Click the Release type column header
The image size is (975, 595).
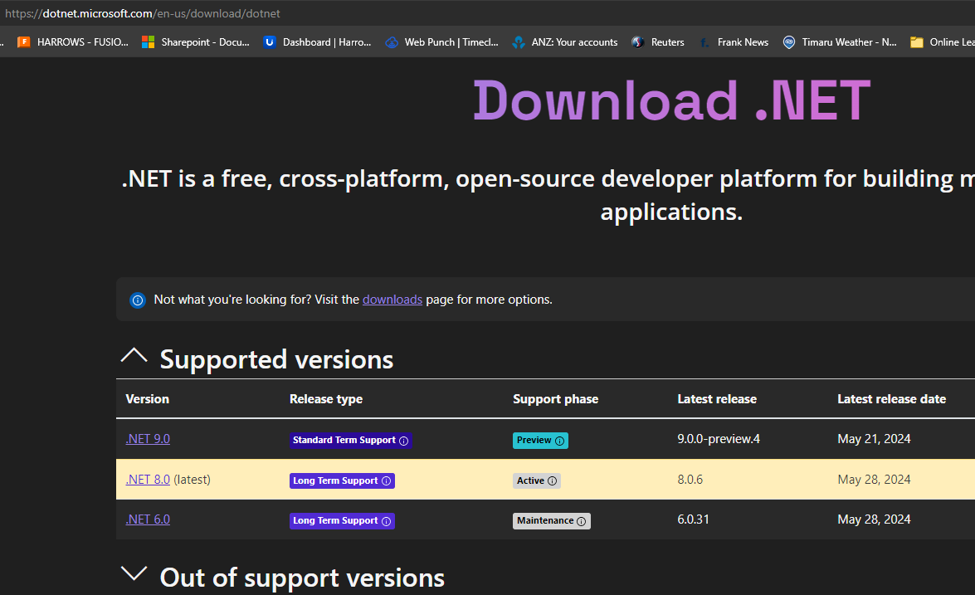point(326,399)
